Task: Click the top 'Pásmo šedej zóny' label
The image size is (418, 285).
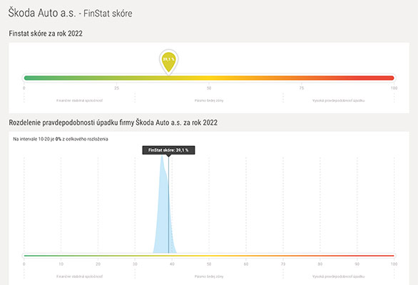Action: click(209, 100)
